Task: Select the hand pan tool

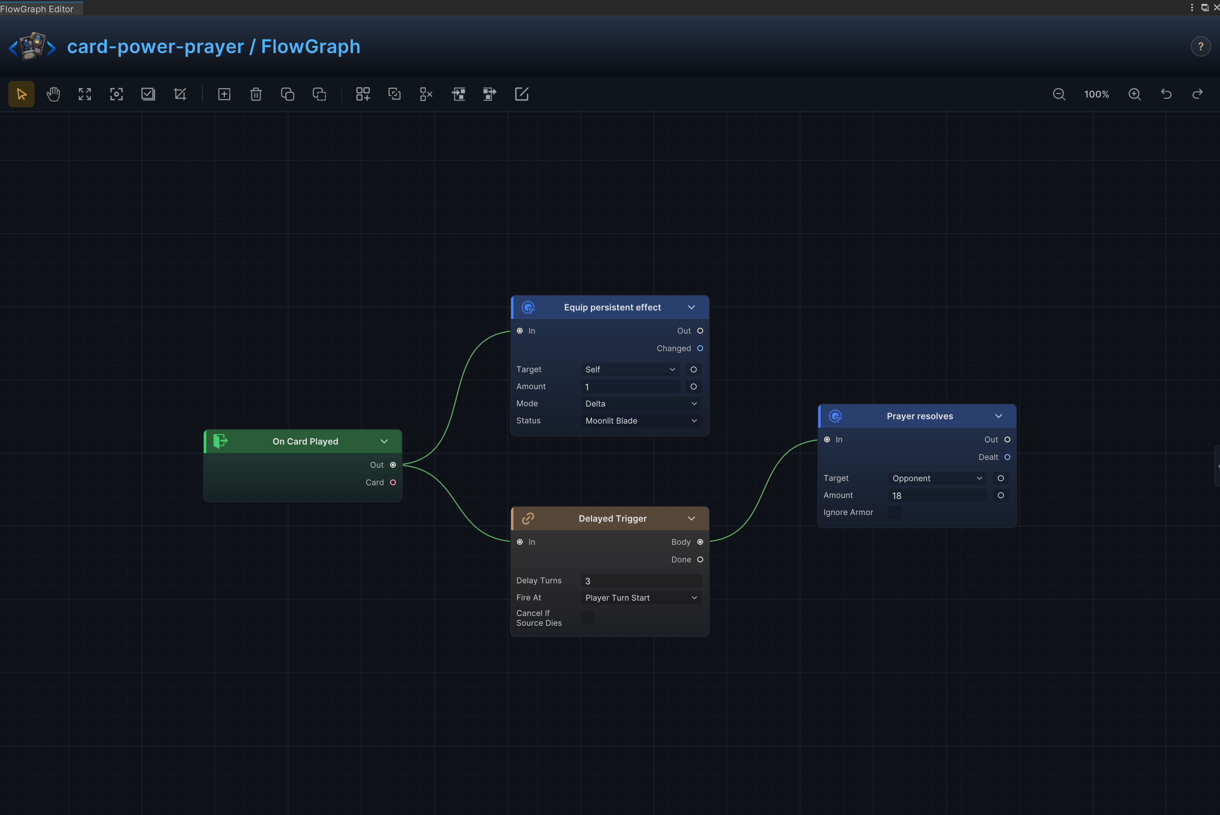Action: (53, 94)
